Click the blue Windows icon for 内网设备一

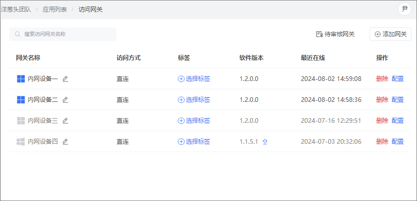click(x=21, y=79)
